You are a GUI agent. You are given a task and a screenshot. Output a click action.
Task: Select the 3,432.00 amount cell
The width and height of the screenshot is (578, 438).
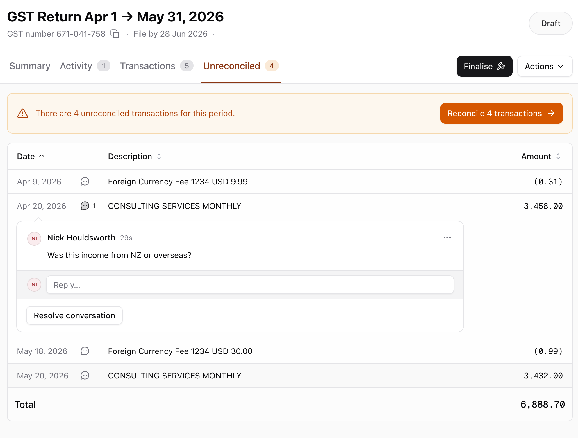pyautogui.click(x=543, y=376)
